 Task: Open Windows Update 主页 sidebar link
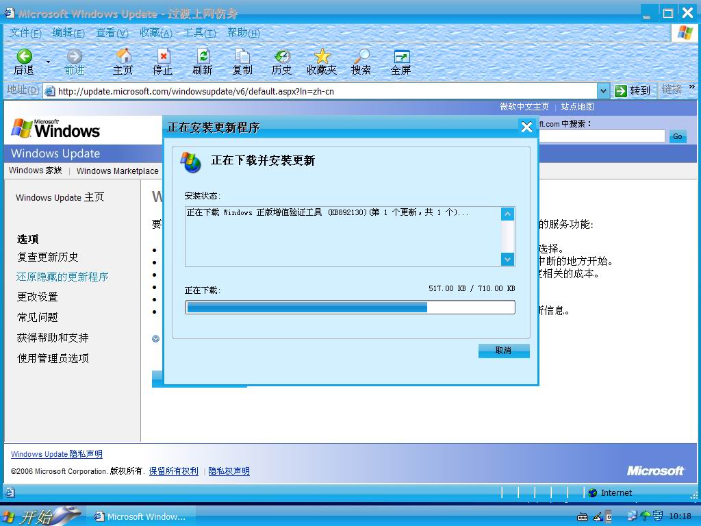(x=60, y=197)
